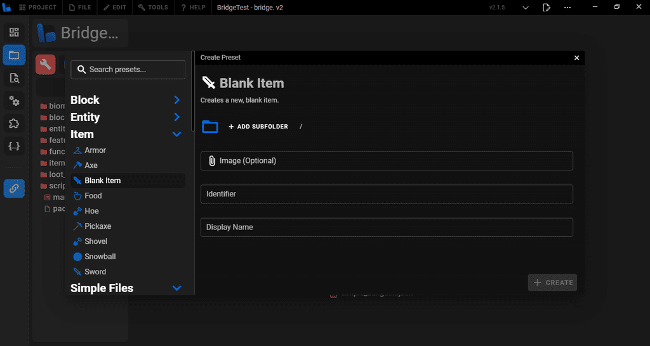Screen dimensions: 650x346
Task: Collapse the Item preset category
Action: pyautogui.click(x=176, y=134)
